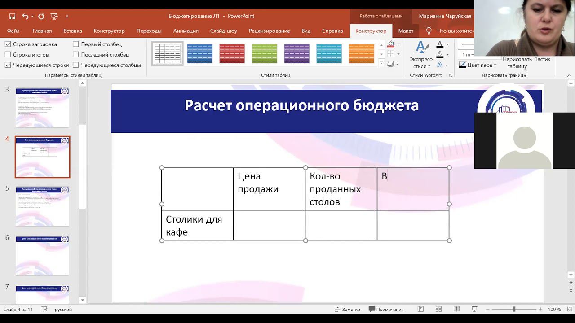
Task: Toggle Строка заголовка checkbox
Action: coord(8,44)
